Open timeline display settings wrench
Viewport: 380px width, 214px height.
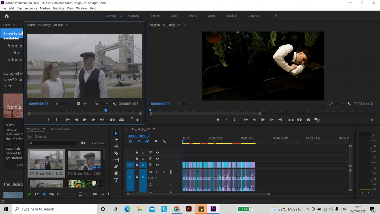164,141
